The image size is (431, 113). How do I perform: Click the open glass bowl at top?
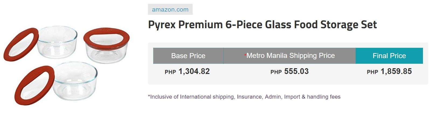(57, 42)
